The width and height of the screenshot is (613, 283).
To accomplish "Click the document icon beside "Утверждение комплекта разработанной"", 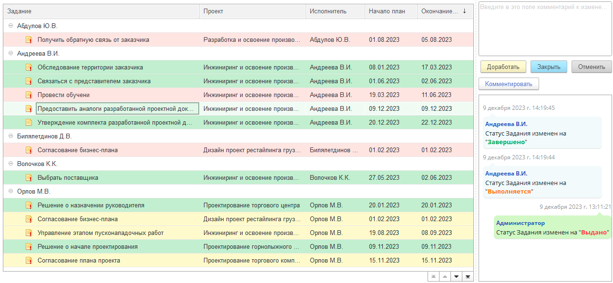I will [29, 123].
